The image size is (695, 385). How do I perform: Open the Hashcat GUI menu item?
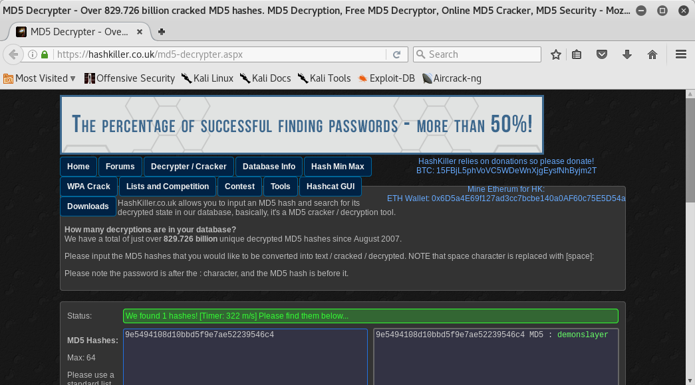(331, 187)
